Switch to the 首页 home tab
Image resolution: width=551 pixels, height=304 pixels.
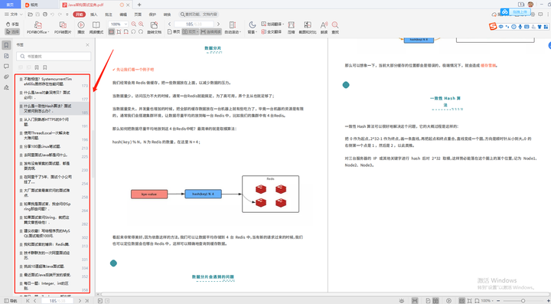10,5
